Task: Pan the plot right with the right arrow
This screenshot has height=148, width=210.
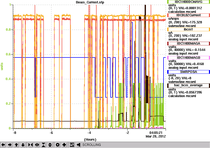Action: pyautogui.click(x=10, y=145)
